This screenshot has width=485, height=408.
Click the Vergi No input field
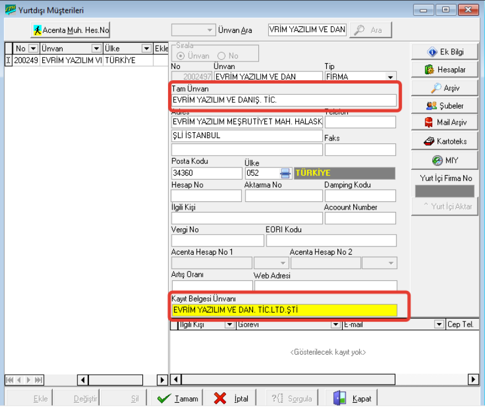218,241
